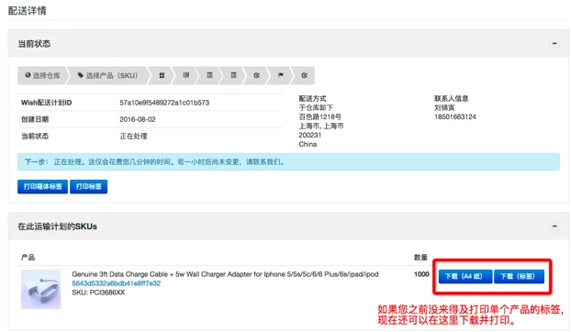The width and height of the screenshot is (571, 332).
Task: Click the 于仓库卸下 delivery method text
Action: click(x=316, y=107)
